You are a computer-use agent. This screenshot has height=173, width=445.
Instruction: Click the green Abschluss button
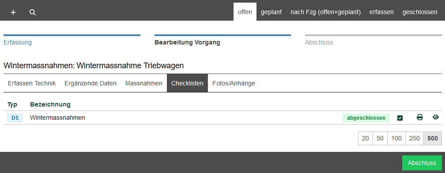coord(422,163)
